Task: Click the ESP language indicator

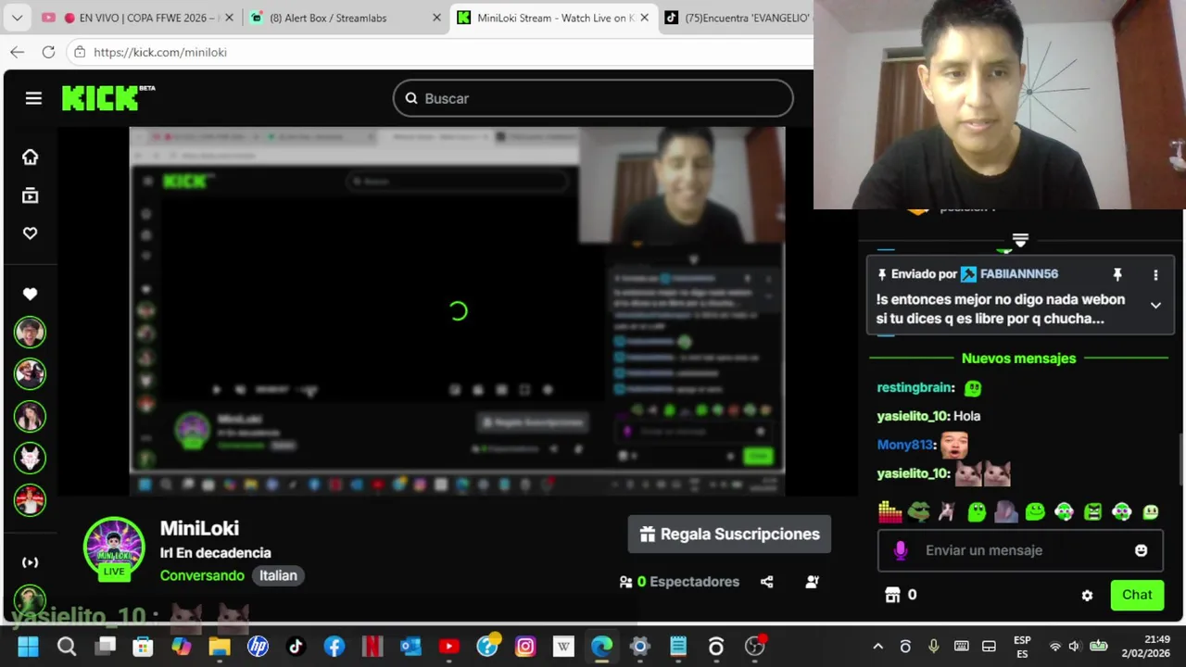Action: [1022, 647]
